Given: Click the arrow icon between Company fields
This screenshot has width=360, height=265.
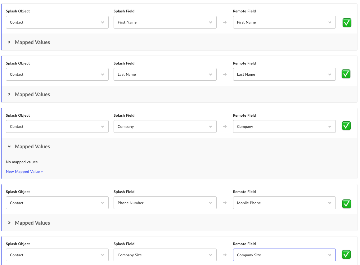Looking at the screenshot, I should (225, 127).
